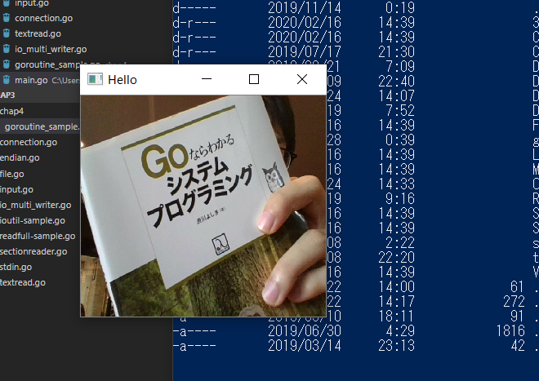Click the Go file icon beside io_multi_writer.go in open editors
The height and width of the screenshot is (381, 539).
point(7,49)
